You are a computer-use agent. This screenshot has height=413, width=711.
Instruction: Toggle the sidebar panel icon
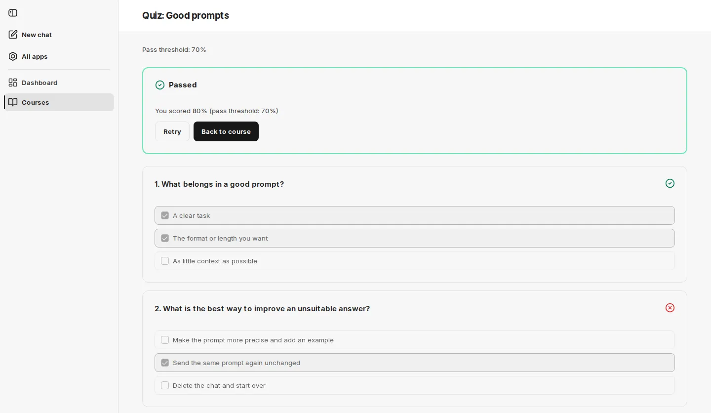click(13, 13)
